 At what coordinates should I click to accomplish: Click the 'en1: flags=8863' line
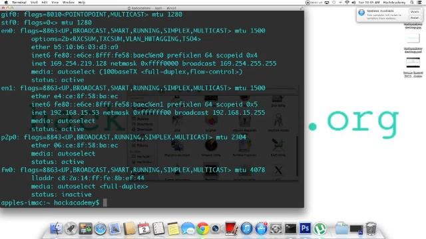[133, 88]
